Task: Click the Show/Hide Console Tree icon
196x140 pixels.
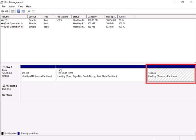Action: 13,11
